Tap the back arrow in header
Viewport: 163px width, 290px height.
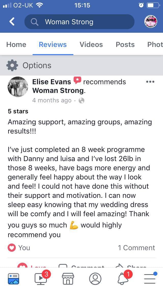tap(12, 22)
